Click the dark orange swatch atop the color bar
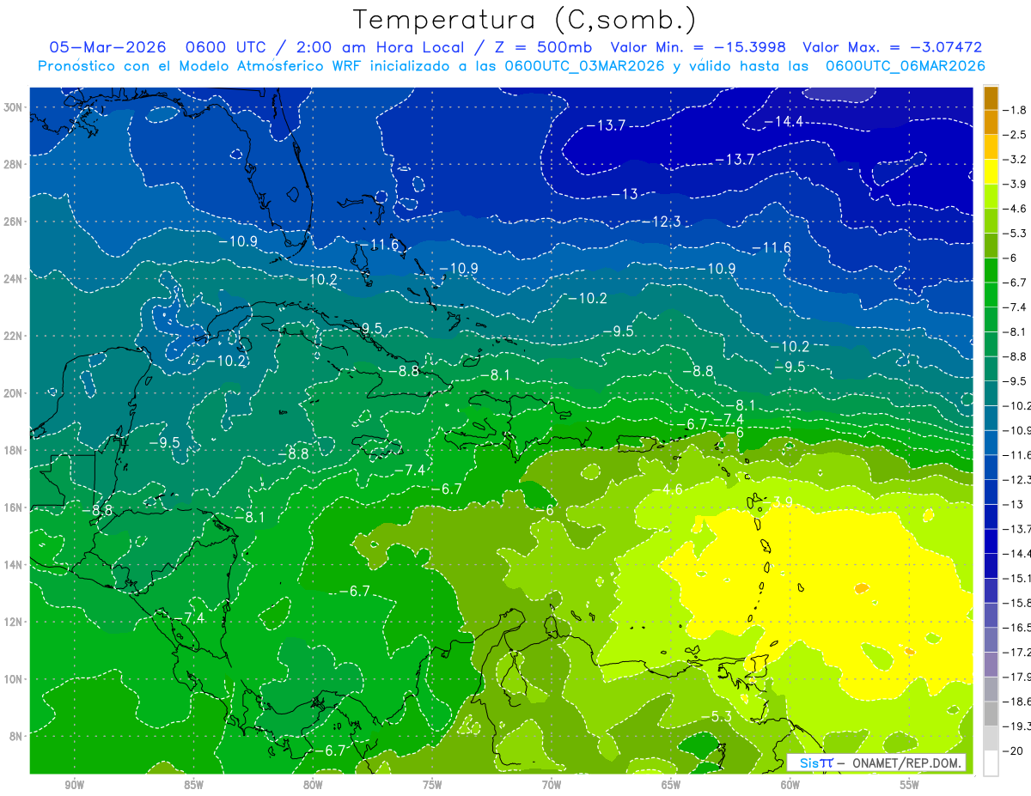The height and width of the screenshot is (796, 1031). click(x=991, y=98)
